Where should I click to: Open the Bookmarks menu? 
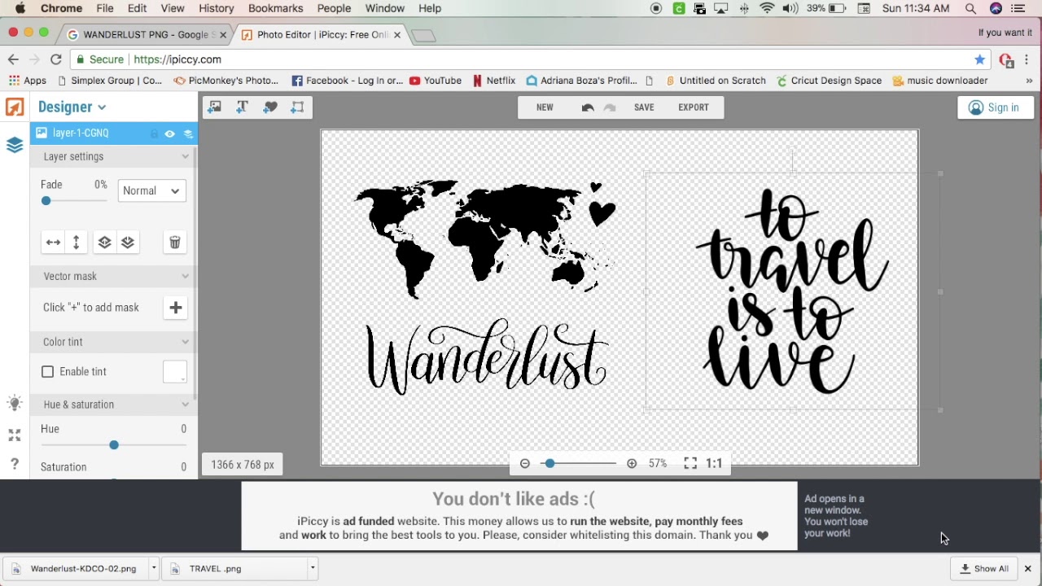pyautogui.click(x=276, y=8)
